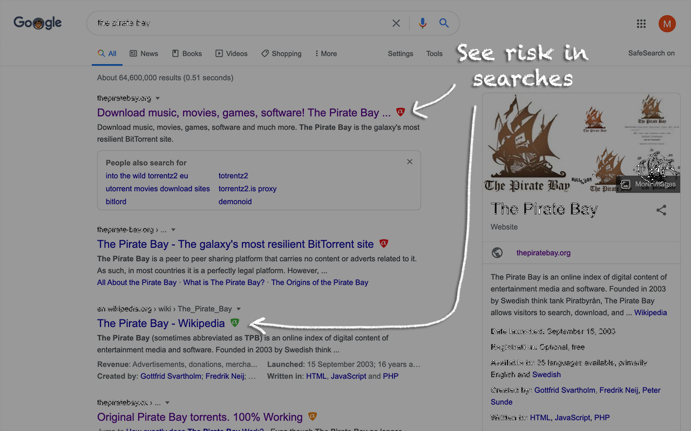
Task: Click the SafeSearch on label
Action: (652, 53)
